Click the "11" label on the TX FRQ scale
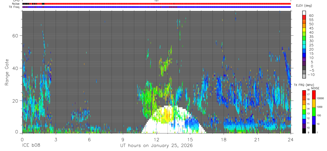Screen dimensions: 327x151 coord(308,123)
